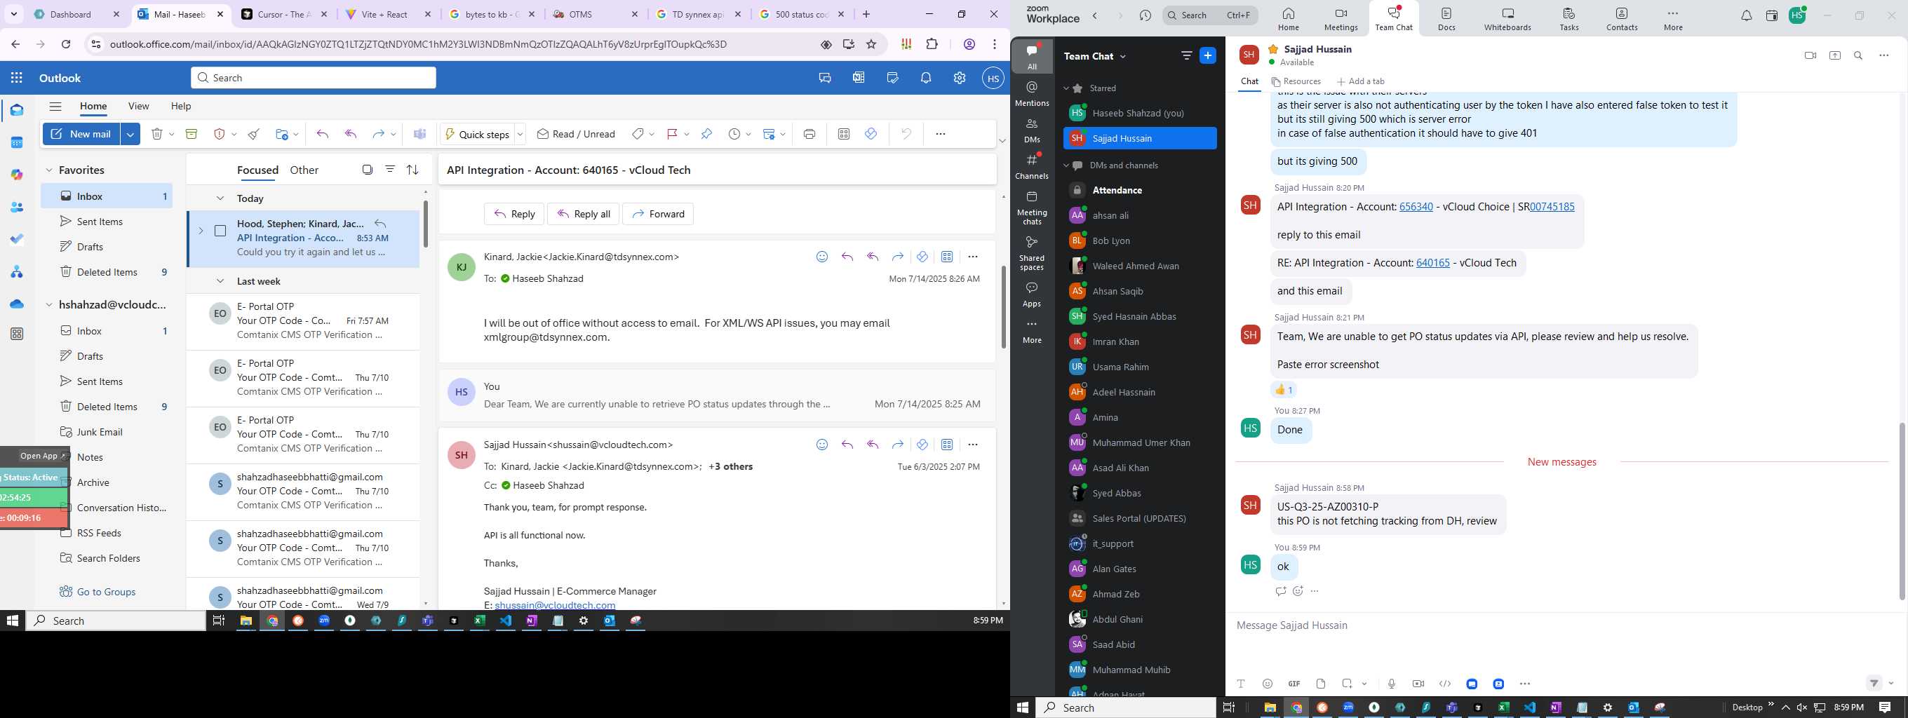
Task: Click GIF icon in Zoom message composer
Action: pos(1294,684)
